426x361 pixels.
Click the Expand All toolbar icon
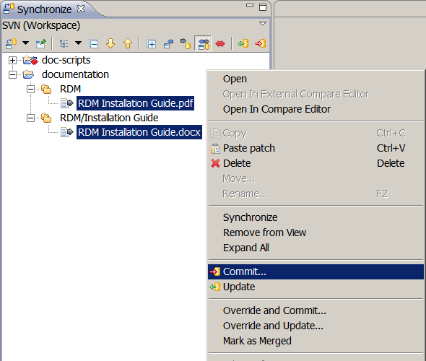click(x=152, y=44)
